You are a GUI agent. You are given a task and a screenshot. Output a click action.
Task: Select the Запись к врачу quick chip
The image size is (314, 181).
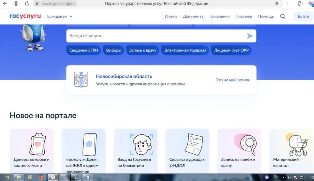tap(143, 50)
